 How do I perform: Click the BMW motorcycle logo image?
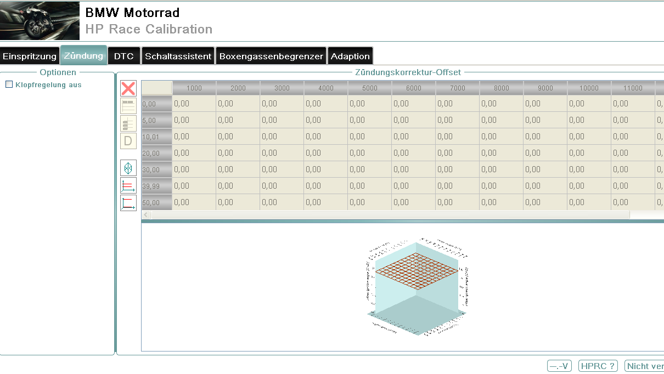pyautogui.click(x=40, y=21)
